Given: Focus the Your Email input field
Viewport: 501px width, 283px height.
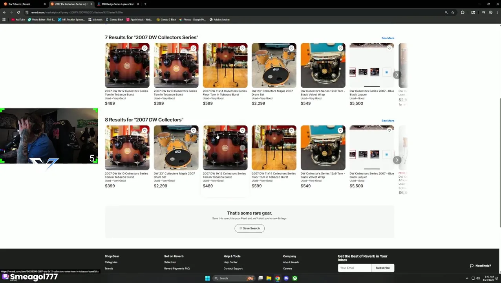Looking at the screenshot, I should (355, 268).
